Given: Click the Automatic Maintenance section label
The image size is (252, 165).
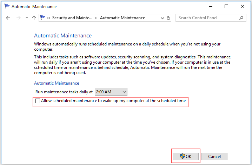Looking at the screenshot, I should click(57, 83).
